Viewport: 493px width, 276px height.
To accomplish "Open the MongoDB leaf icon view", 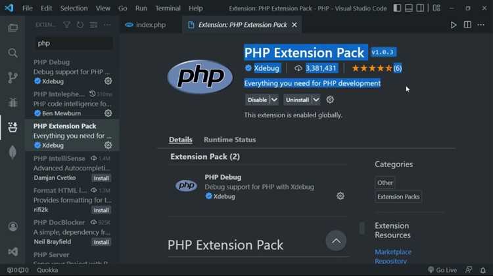I will click(13, 153).
